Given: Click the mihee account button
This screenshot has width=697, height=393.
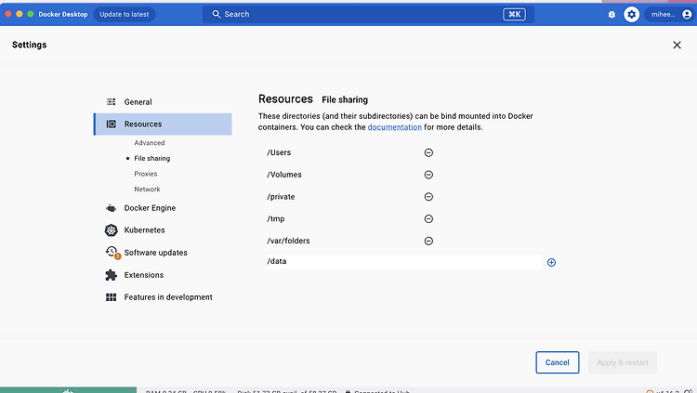Looking at the screenshot, I should 670,14.
